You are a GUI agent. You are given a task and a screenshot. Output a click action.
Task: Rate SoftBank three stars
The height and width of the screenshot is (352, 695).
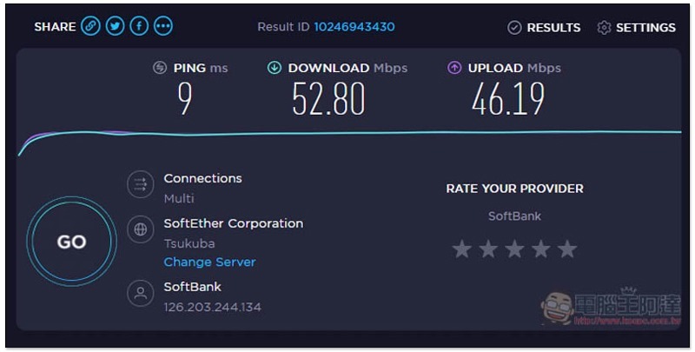514,249
